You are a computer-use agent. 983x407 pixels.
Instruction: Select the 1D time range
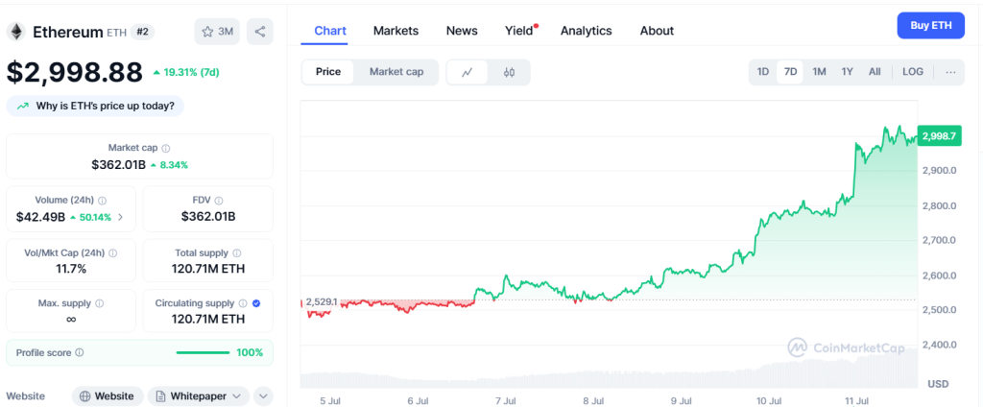(763, 72)
